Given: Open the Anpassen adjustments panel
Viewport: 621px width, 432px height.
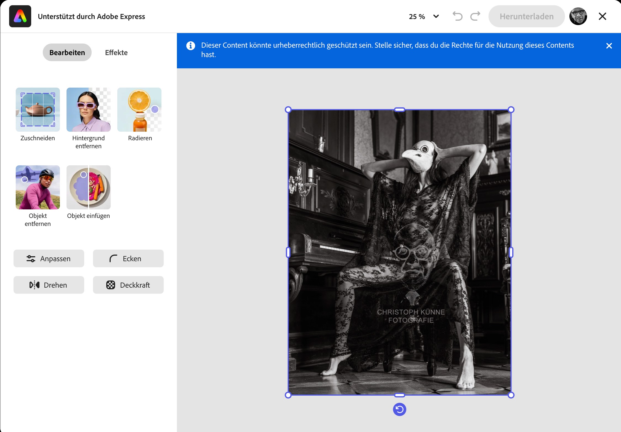Looking at the screenshot, I should pyautogui.click(x=49, y=258).
